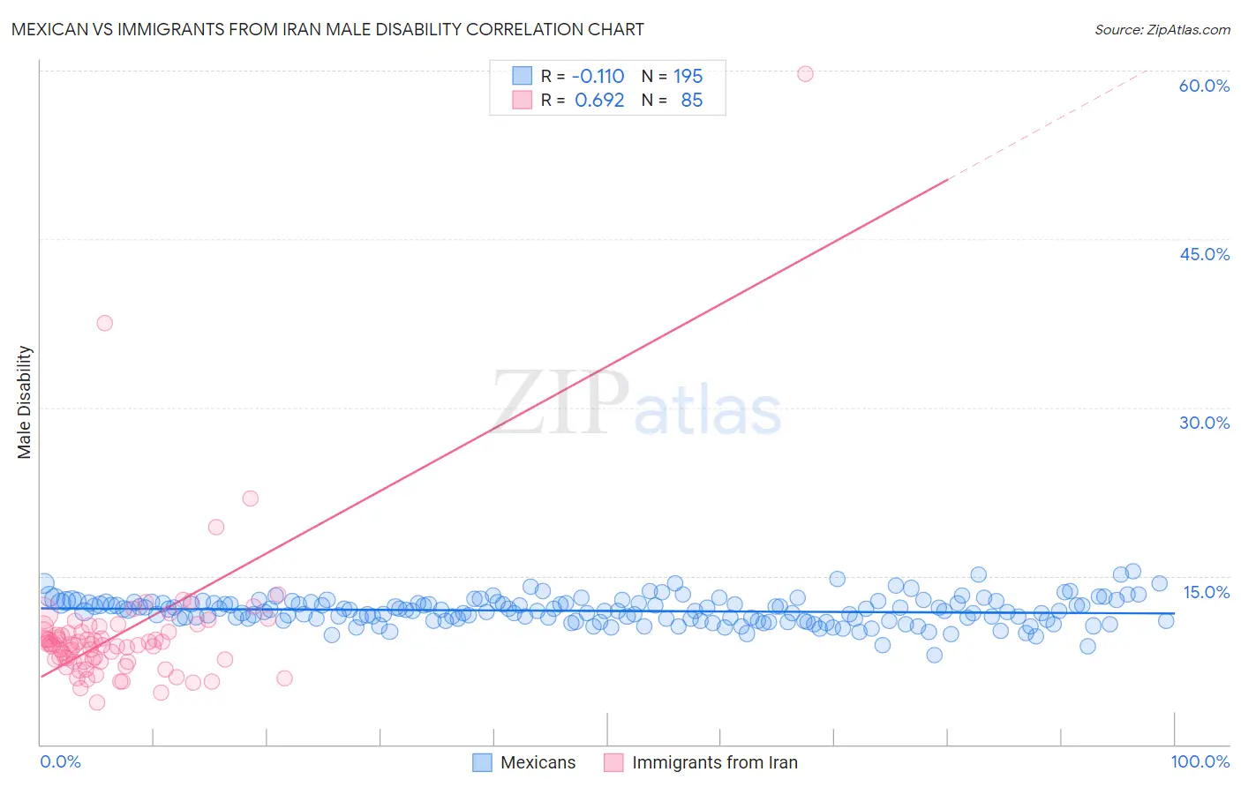Click the ZIPatlas watermark logo
Image resolution: width=1241 pixels, height=787 pixels.
click(x=636, y=403)
